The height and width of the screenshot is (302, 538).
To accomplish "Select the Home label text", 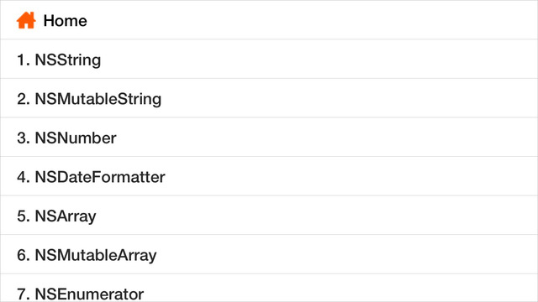I will click(x=66, y=21).
